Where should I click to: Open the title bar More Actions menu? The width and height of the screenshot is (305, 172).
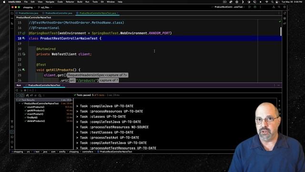[261, 7]
